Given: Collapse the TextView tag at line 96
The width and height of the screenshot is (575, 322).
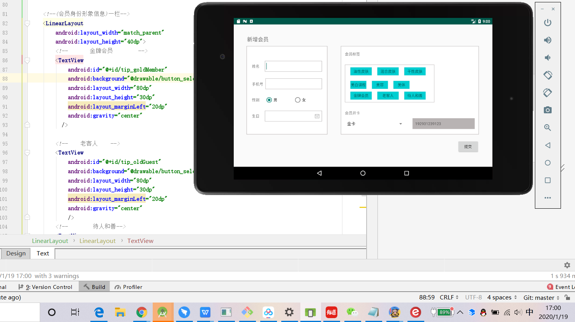Looking at the screenshot, I should (27, 153).
